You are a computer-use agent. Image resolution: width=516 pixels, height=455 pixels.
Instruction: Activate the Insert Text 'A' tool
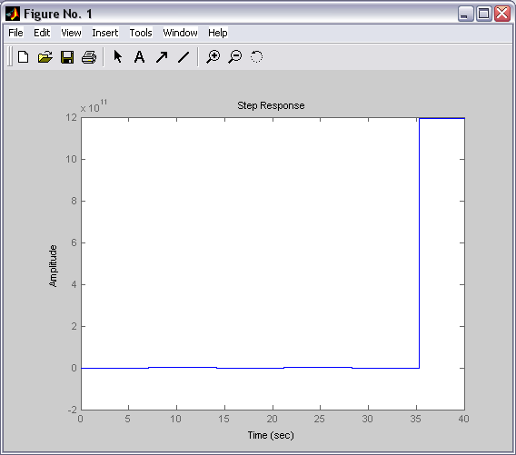tap(140, 57)
